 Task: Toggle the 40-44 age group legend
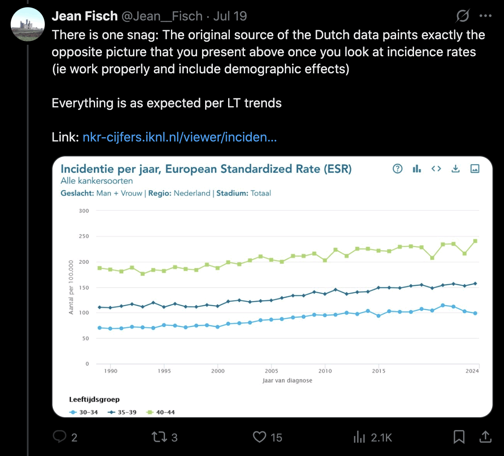pos(161,412)
